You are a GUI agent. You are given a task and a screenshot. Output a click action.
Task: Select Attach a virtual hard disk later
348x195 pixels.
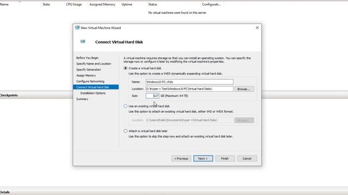coord(126,131)
